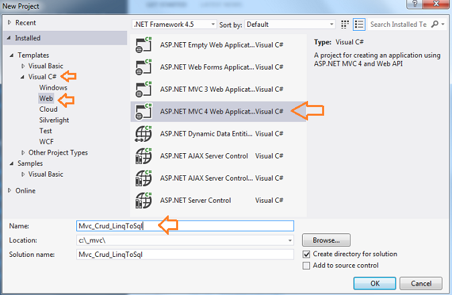Click the search magnifier icon
Screen dimensions: 452x295
click(x=435, y=24)
